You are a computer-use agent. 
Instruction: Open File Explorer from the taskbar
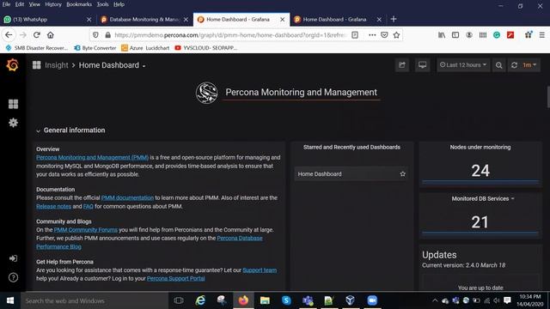coord(265,300)
